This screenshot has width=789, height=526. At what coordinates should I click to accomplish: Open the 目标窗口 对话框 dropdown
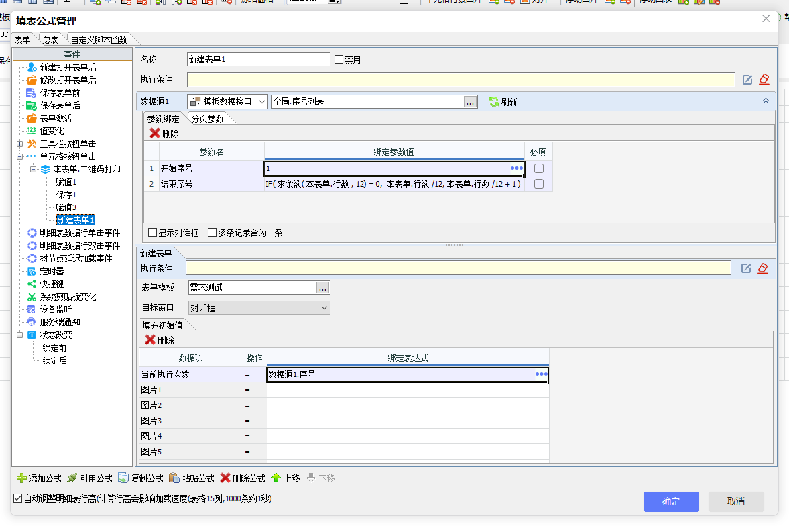(x=324, y=308)
